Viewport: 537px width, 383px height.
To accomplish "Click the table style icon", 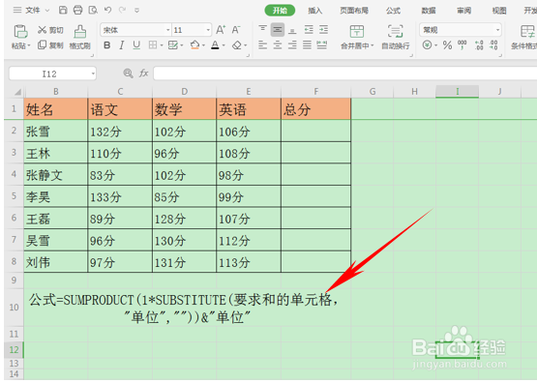I will point(173,44).
